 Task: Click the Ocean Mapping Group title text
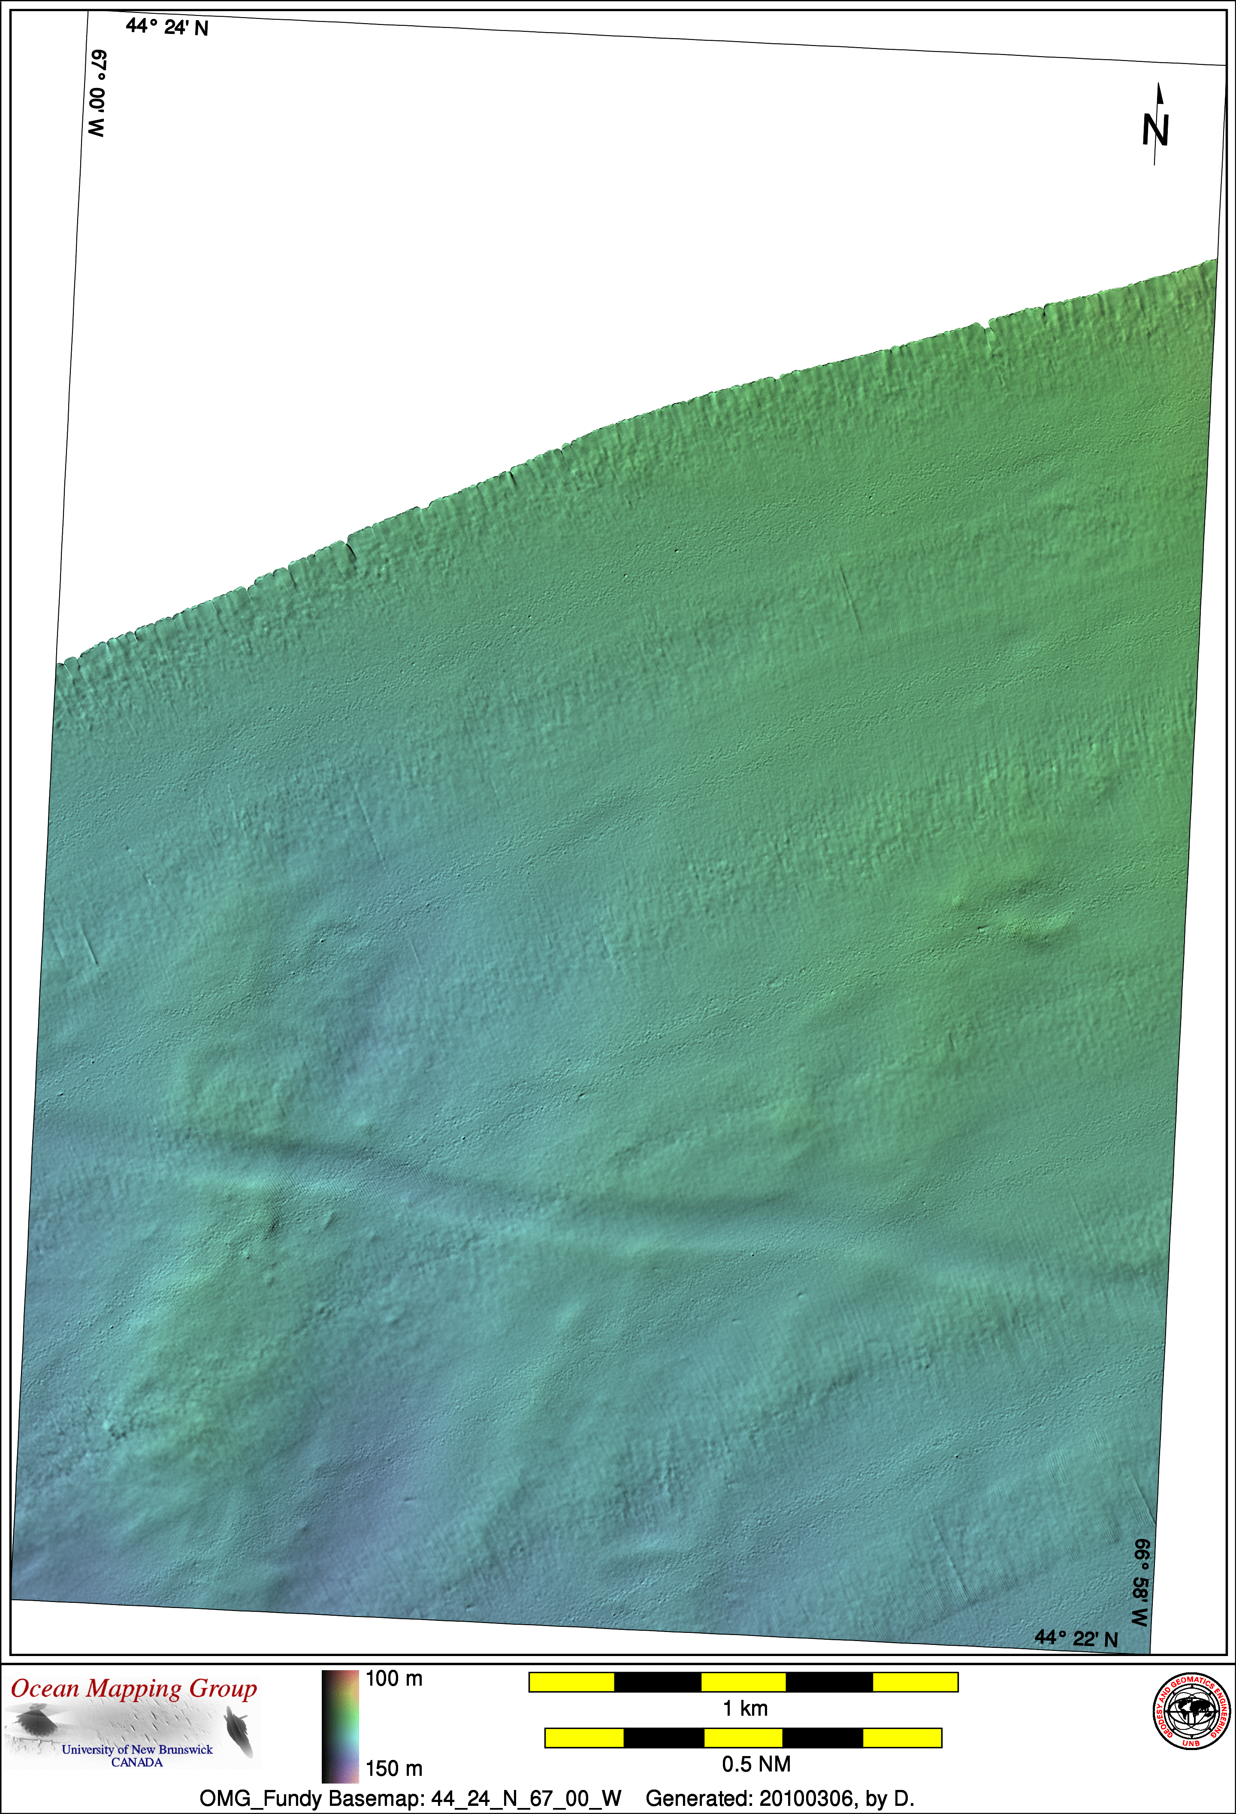pyautogui.click(x=133, y=1688)
